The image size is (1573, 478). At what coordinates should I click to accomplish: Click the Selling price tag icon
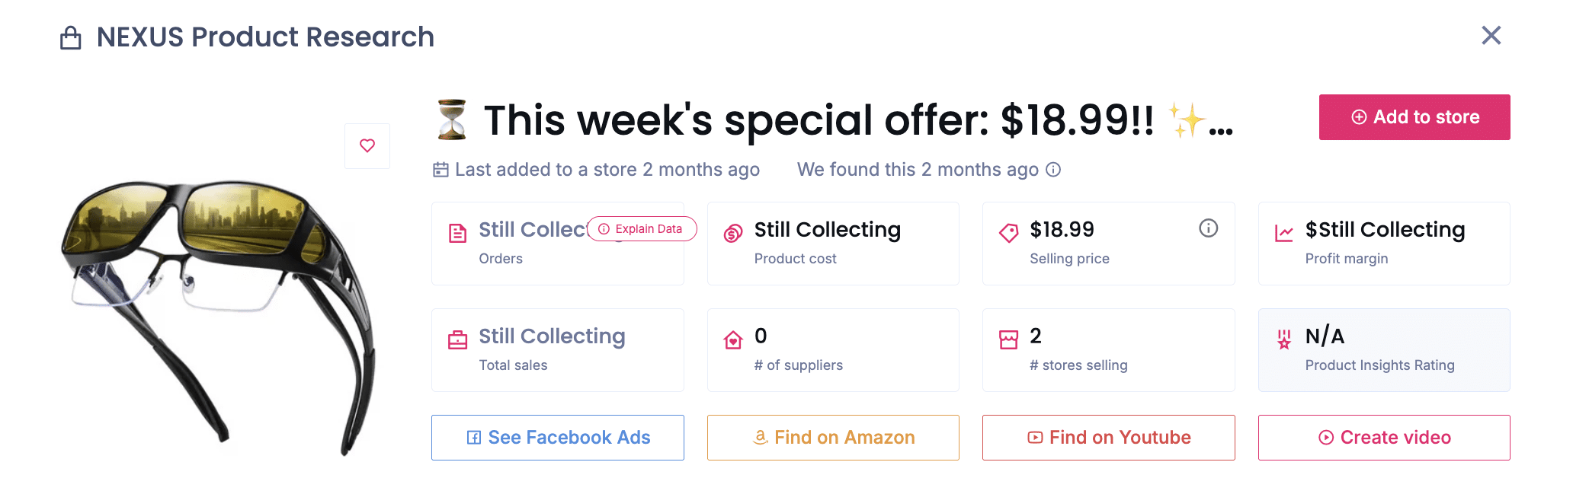click(1008, 233)
